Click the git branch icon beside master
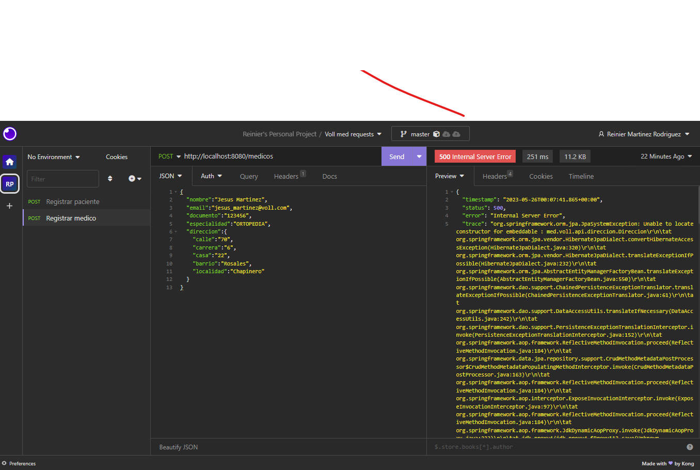The width and height of the screenshot is (700, 470). click(404, 134)
